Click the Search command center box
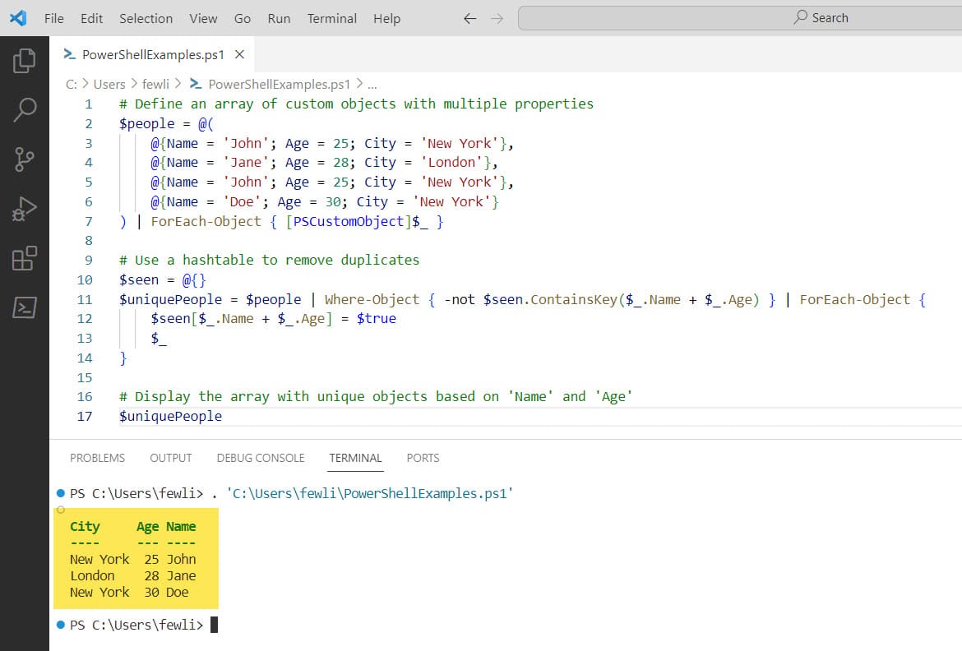962x651 pixels. tap(740, 18)
